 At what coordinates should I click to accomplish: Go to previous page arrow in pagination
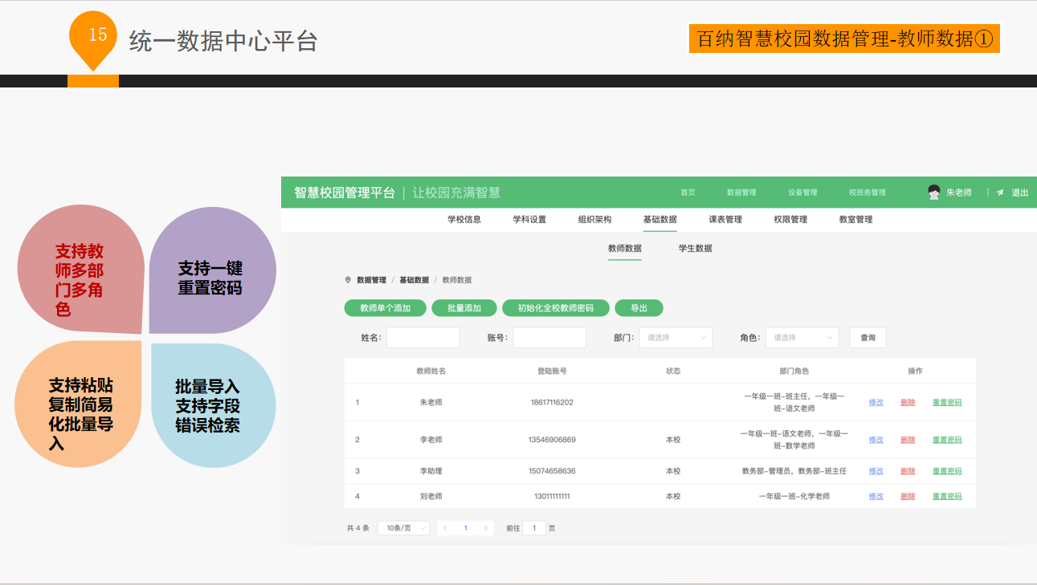(445, 528)
